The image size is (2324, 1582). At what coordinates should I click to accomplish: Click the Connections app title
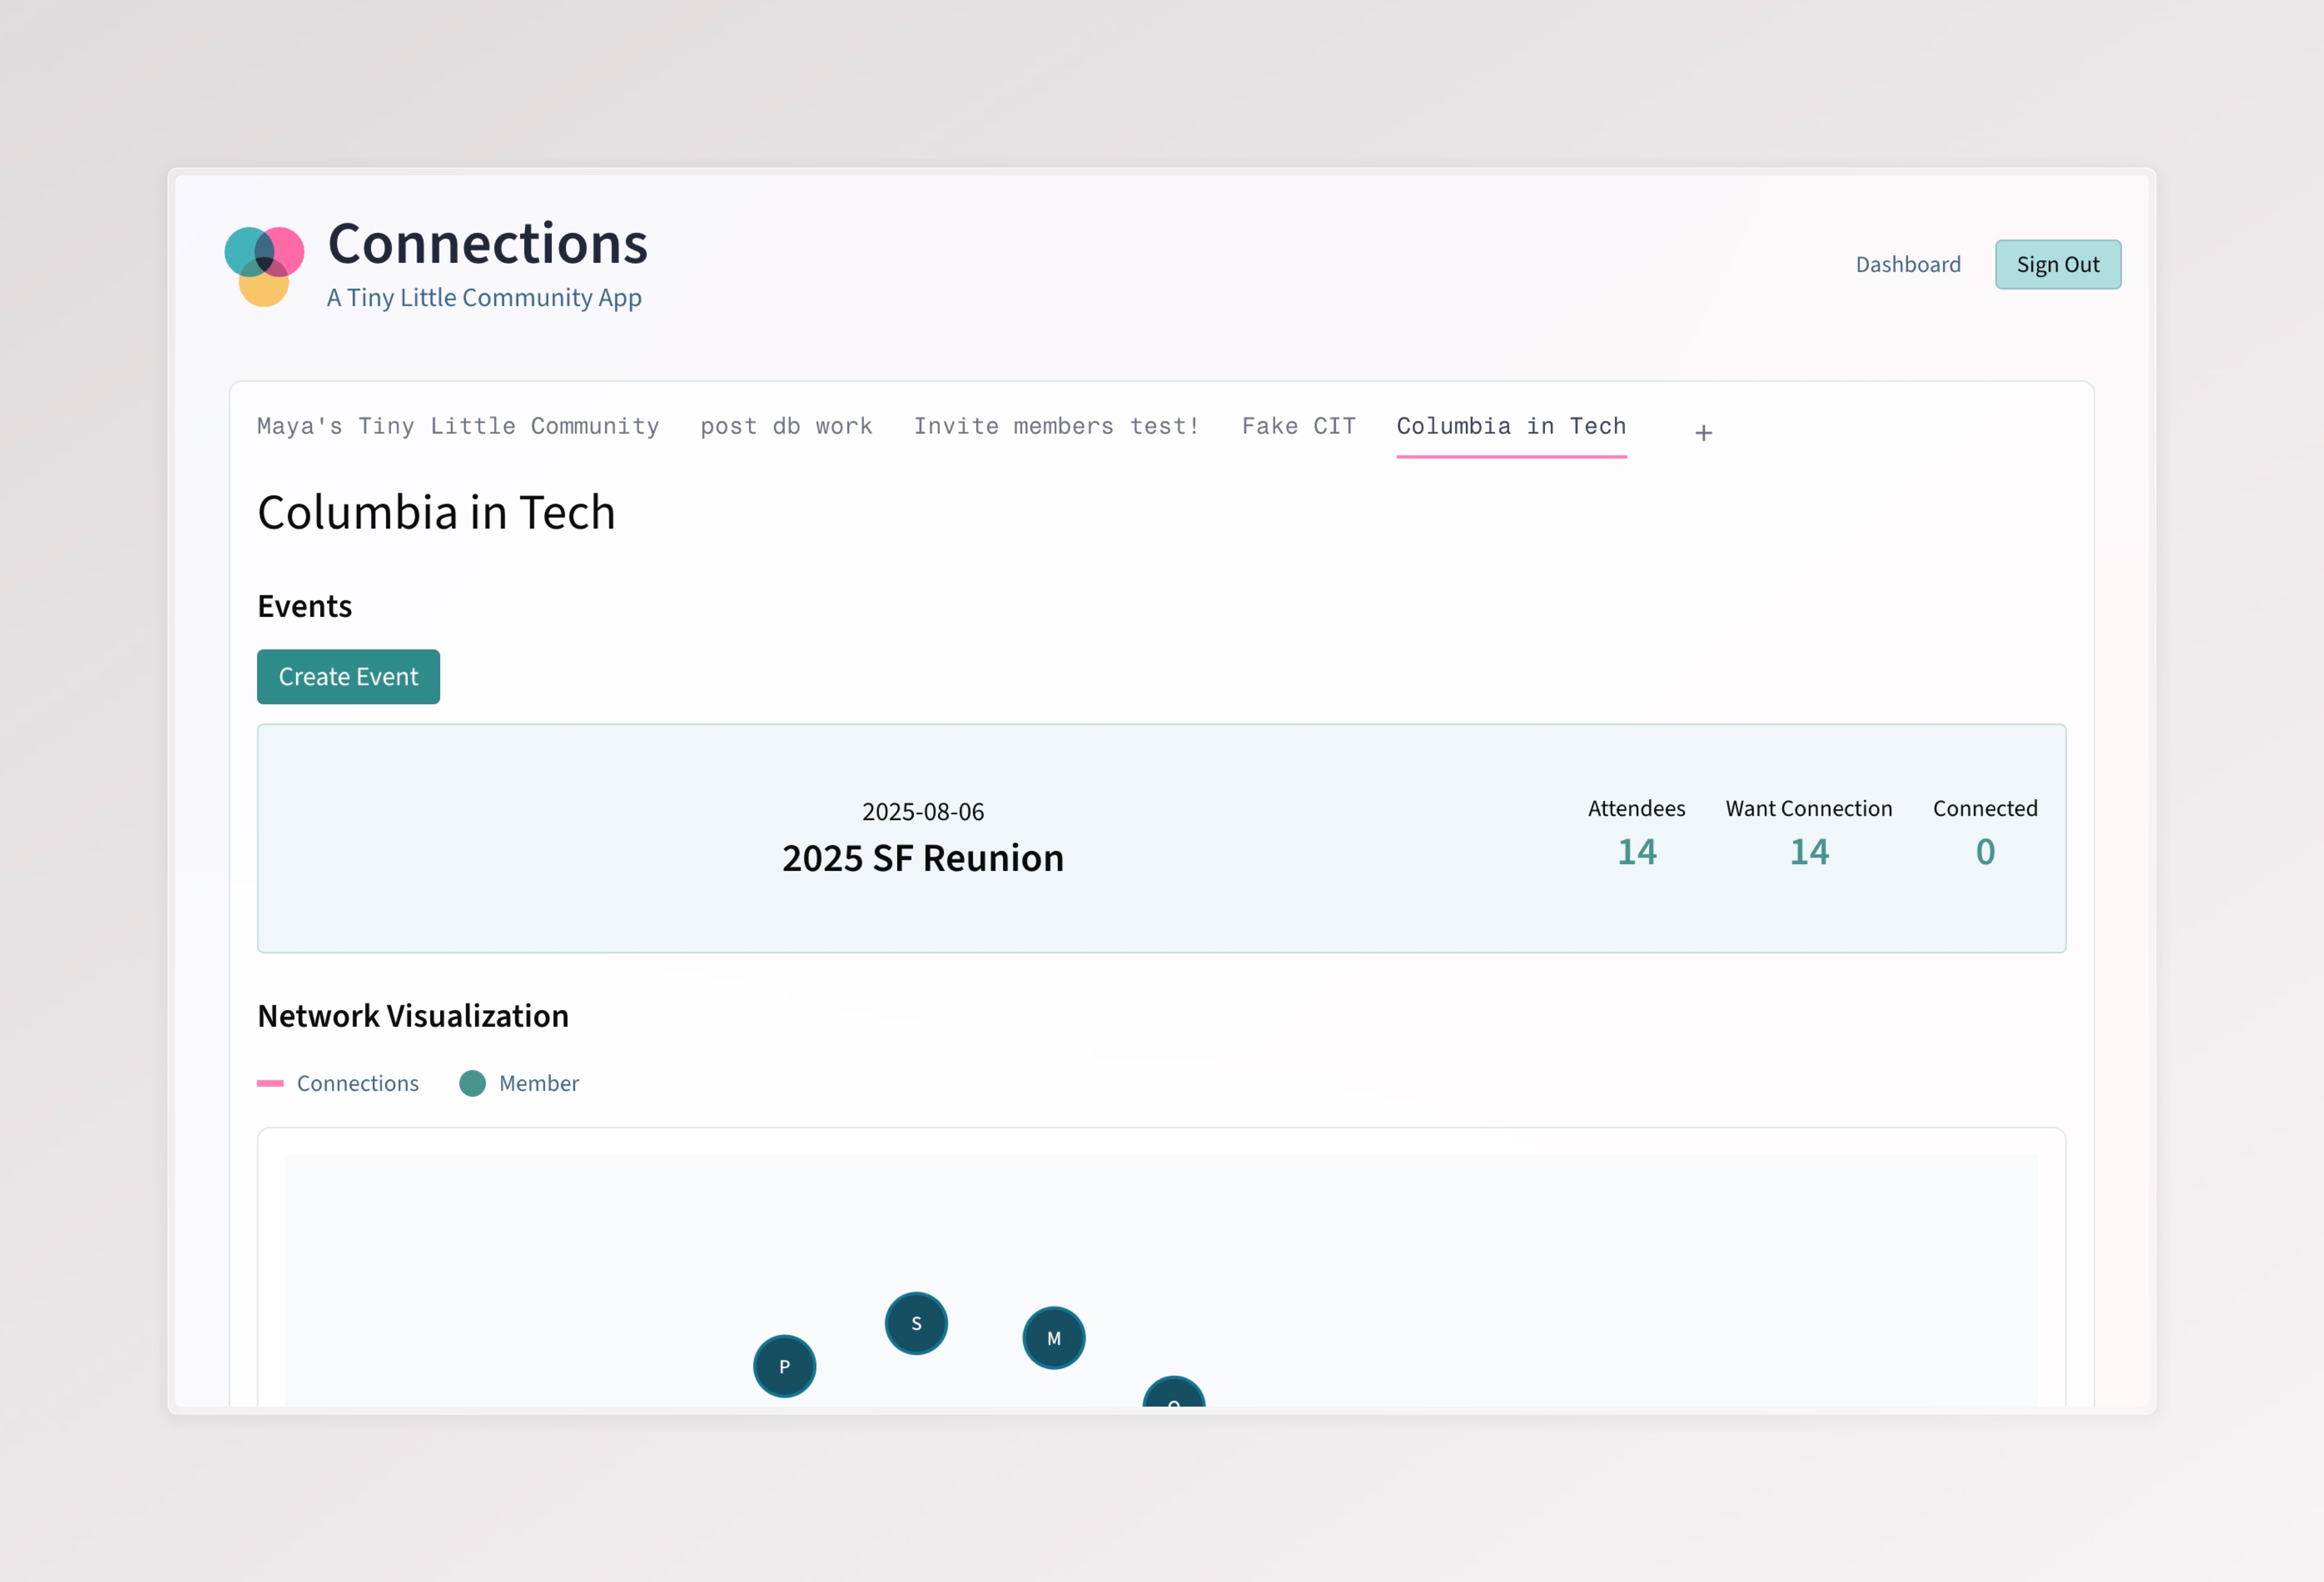tap(488, 244)
